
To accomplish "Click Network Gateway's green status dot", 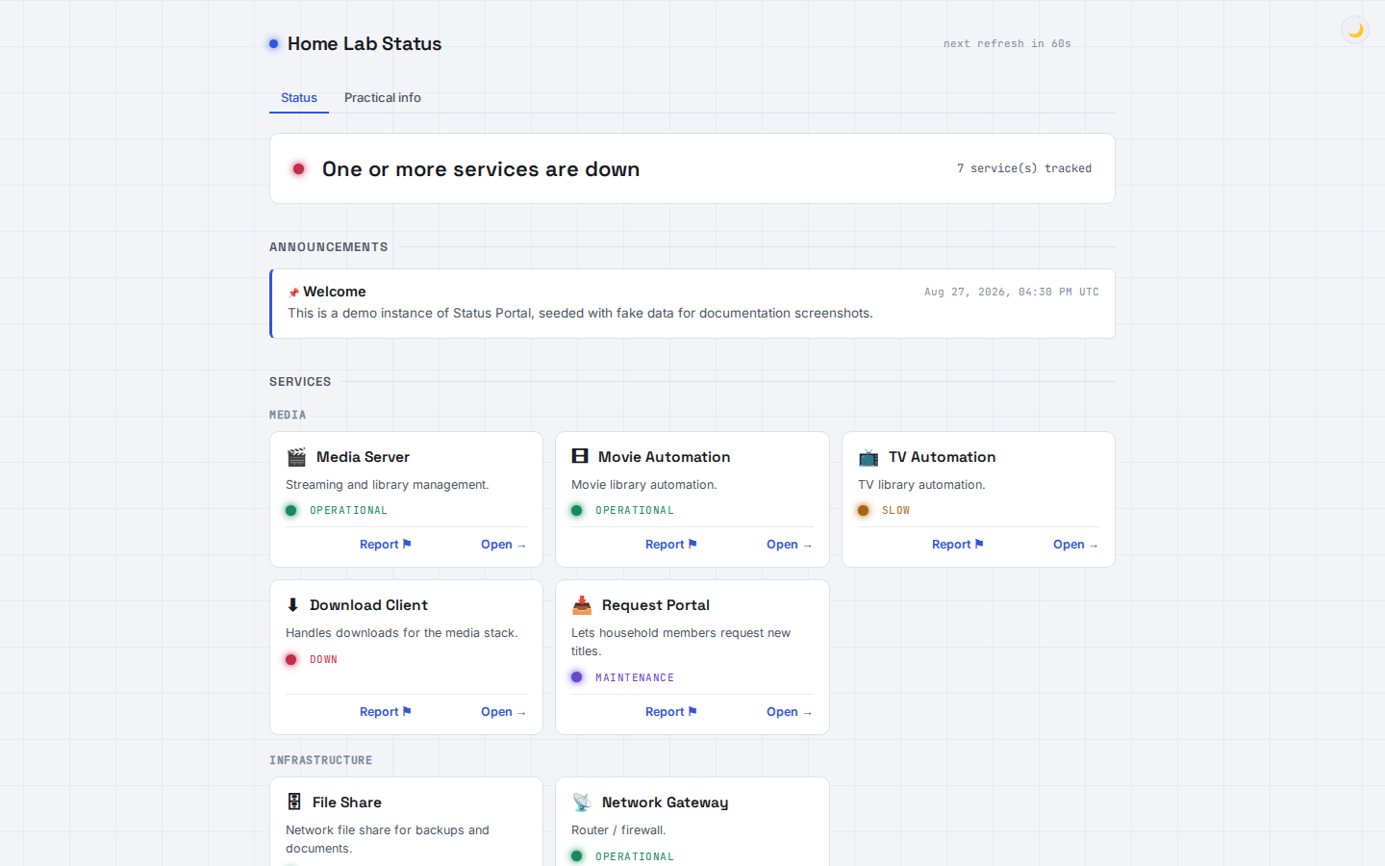I will pos(577,855).
